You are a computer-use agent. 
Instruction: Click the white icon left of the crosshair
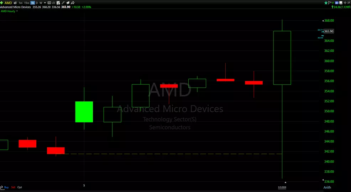(x=341, y=3)
